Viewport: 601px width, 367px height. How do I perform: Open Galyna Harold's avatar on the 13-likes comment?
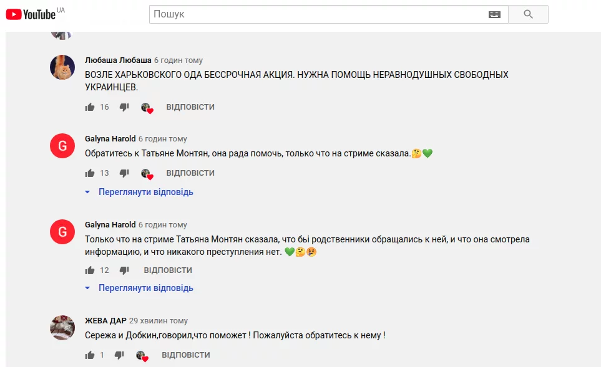[62, 146]
